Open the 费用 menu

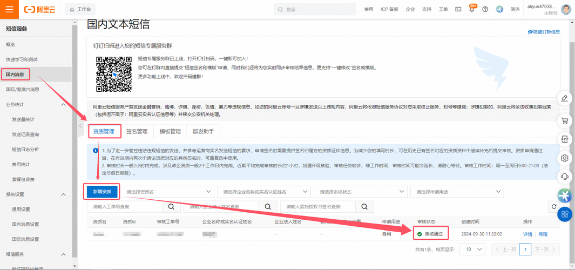point(369,10)
